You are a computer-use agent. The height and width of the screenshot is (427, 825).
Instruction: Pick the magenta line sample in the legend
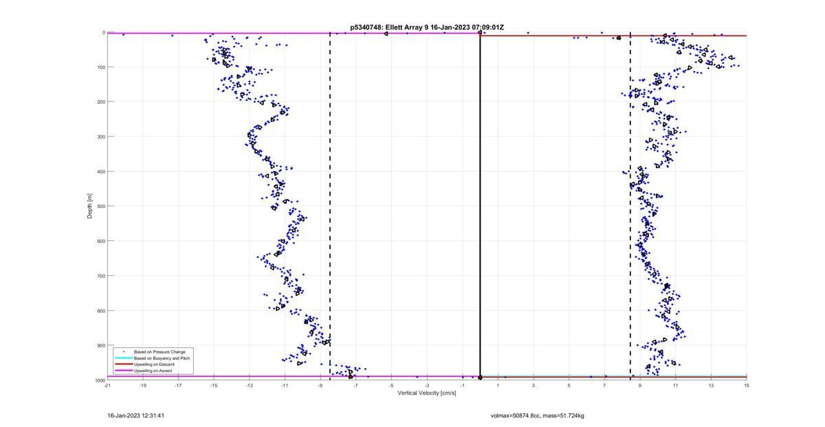(x=123, y=371)
